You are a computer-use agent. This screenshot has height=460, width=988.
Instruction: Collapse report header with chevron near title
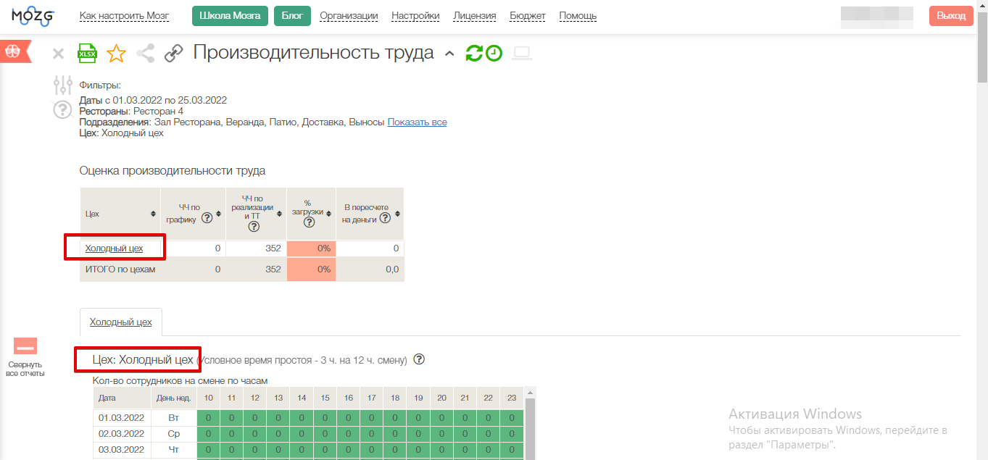[449, 53]
